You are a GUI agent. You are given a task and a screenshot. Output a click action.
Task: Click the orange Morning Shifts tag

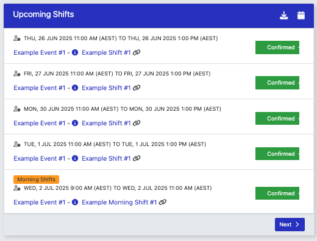[36, 180]
